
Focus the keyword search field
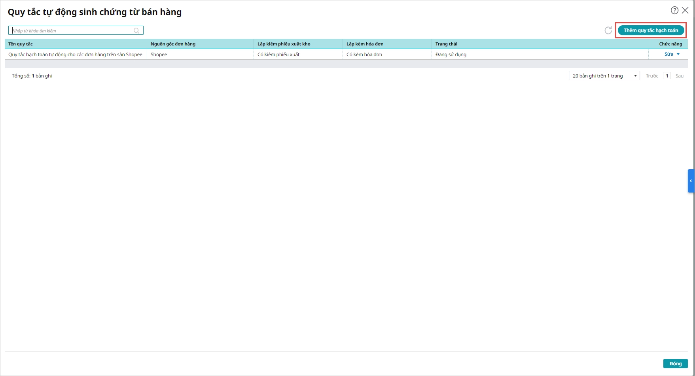coord(76,30)
